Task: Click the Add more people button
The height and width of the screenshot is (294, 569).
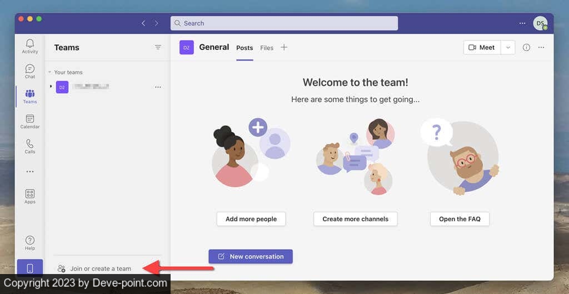Action: pyautogui.click(x=251, y=219)
